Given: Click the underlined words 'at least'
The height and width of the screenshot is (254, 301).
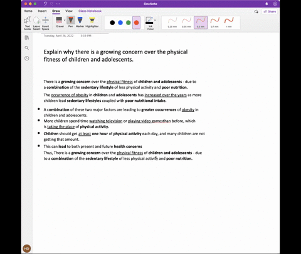Looking at the screenshot, I should coord(85,134).
